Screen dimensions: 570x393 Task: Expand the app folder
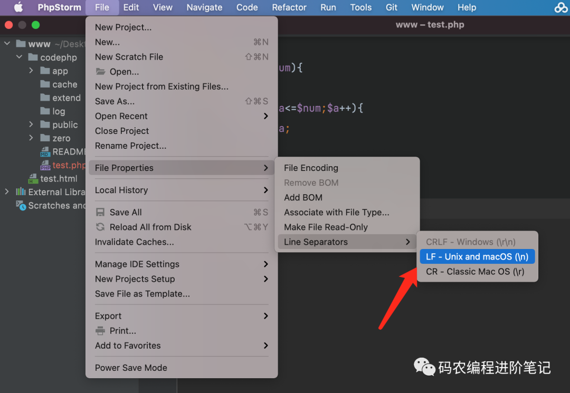(31, 71)
